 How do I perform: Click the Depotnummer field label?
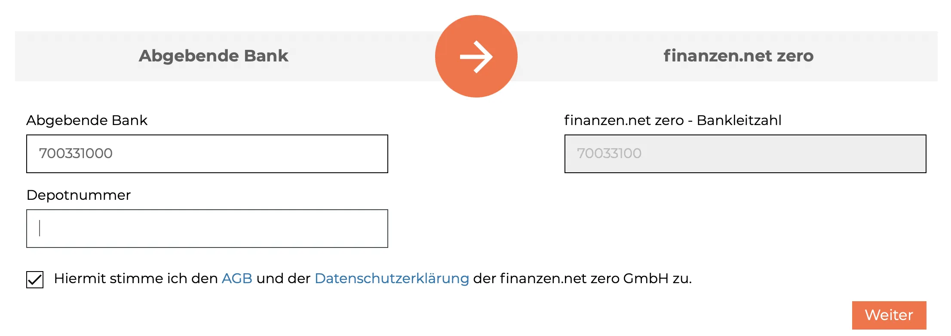coord(79,195)
